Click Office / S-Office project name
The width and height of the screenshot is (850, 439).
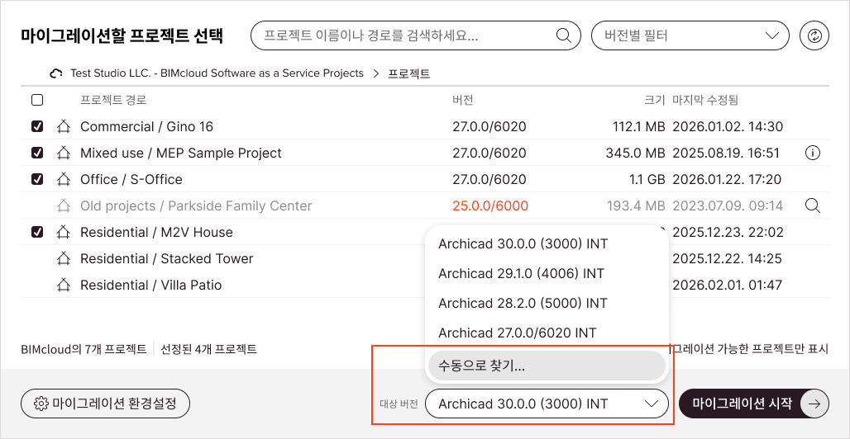tap(131, 179)
